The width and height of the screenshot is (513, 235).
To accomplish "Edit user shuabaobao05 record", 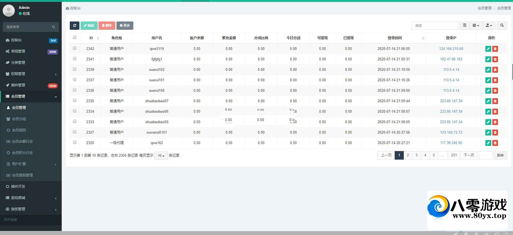I will click(x=488, y=122).
